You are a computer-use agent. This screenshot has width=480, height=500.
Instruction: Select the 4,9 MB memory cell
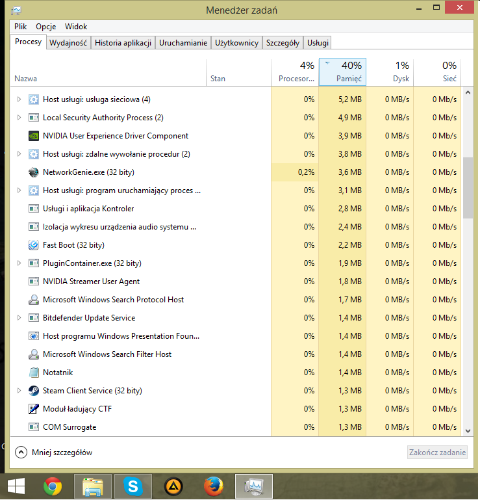343,118
